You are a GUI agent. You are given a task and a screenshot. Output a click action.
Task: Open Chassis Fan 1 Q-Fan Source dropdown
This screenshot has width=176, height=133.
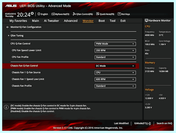[115, 73]
